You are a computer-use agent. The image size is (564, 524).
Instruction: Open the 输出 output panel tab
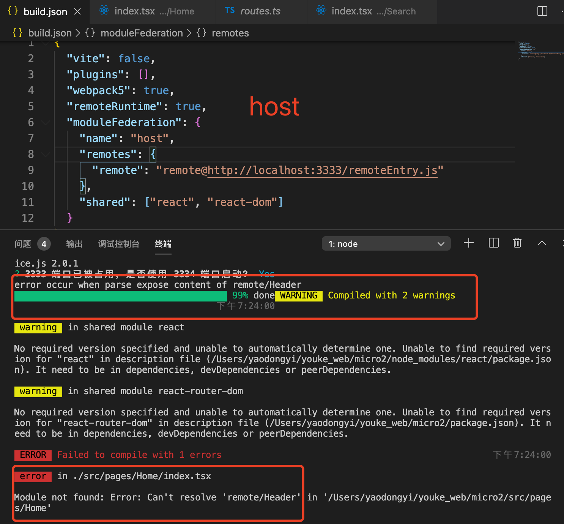point(74,244)
